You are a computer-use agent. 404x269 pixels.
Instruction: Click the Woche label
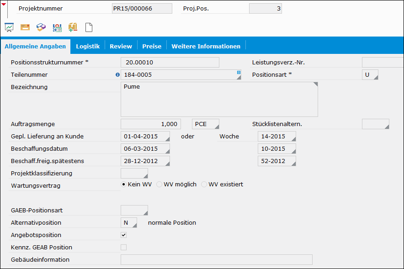[x=229, y=137]
